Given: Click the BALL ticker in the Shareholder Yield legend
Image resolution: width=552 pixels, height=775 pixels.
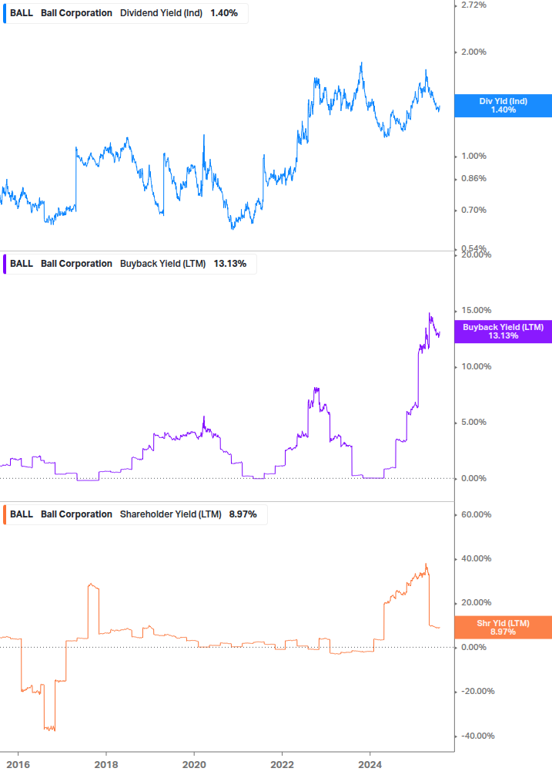Looking at the screenshot, I should [x=22, y=514].
